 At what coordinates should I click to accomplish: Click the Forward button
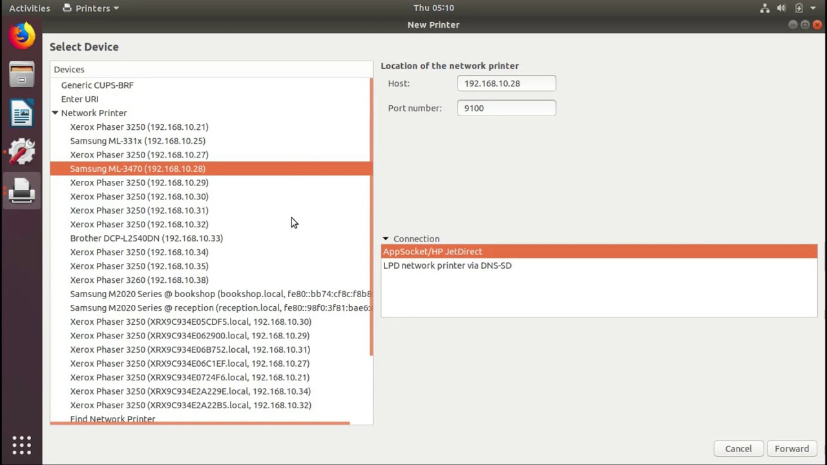791,449
